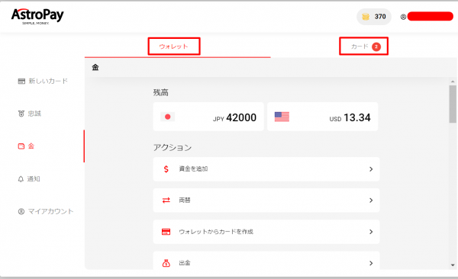This screenshot has height=279, width=458.
Task: Click the dollar sign icon for 資金を追加
Action: [166, 169]
